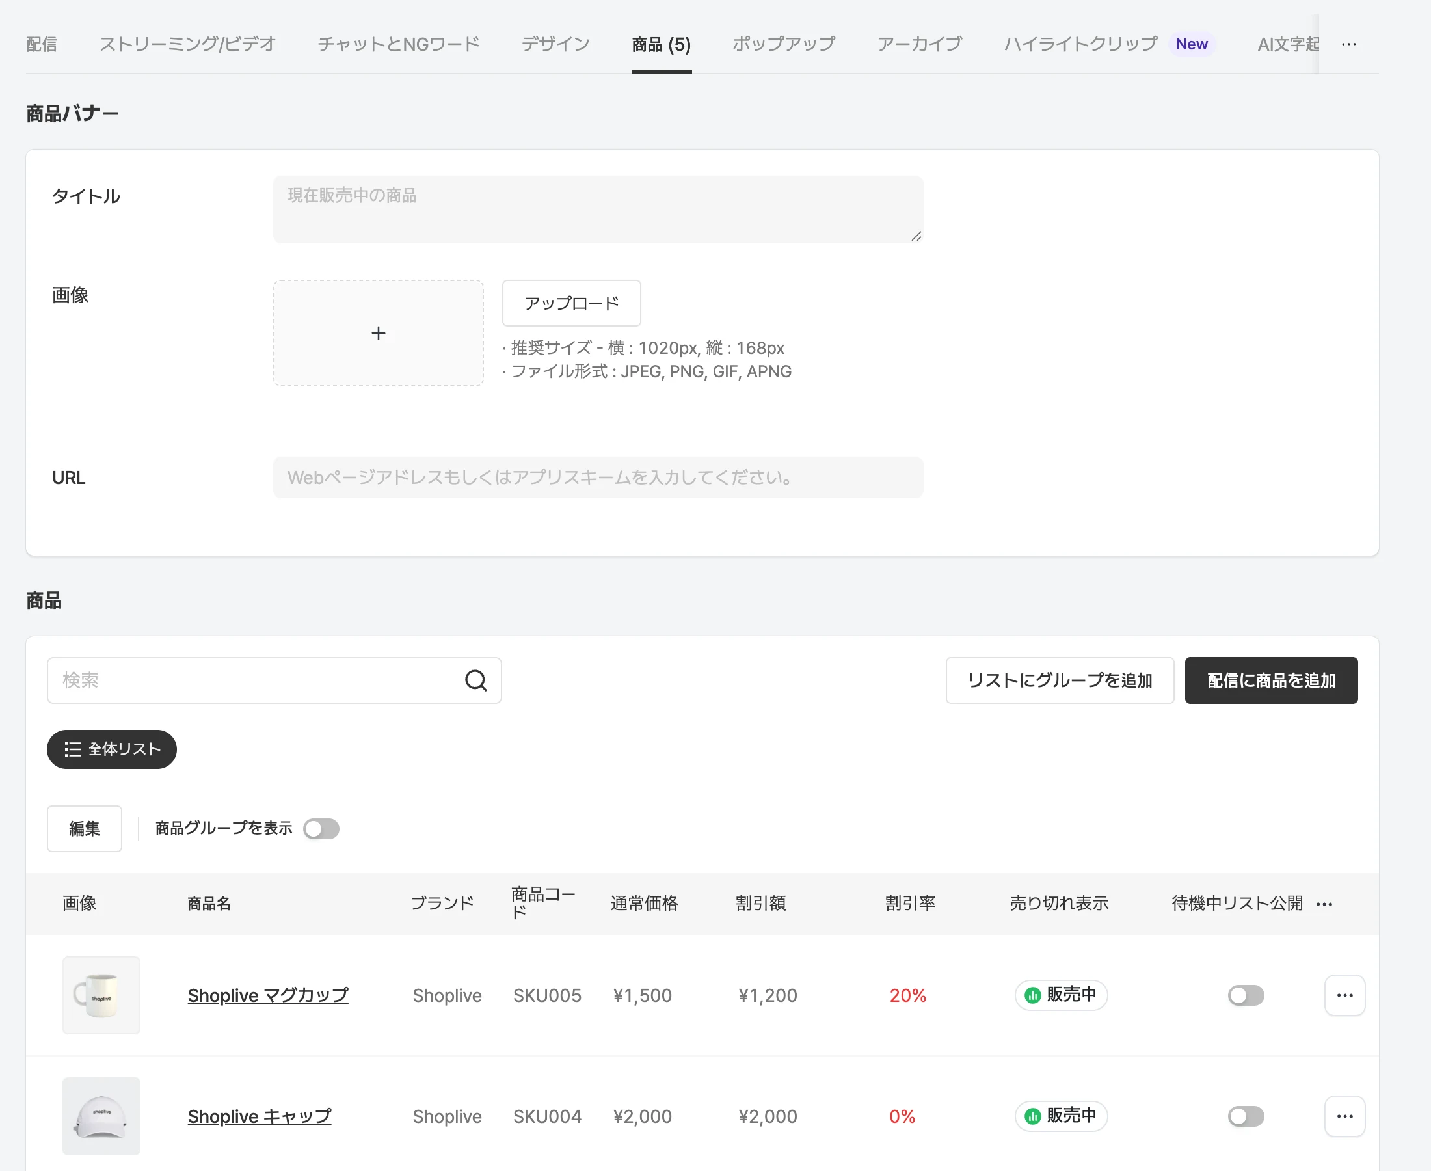Toggle waiting list switch for Shoplive マグカップ

(1246, 995)
